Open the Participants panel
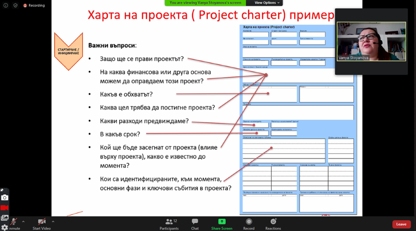The height and width of the screenshot is (231, 416). point(169,224)
